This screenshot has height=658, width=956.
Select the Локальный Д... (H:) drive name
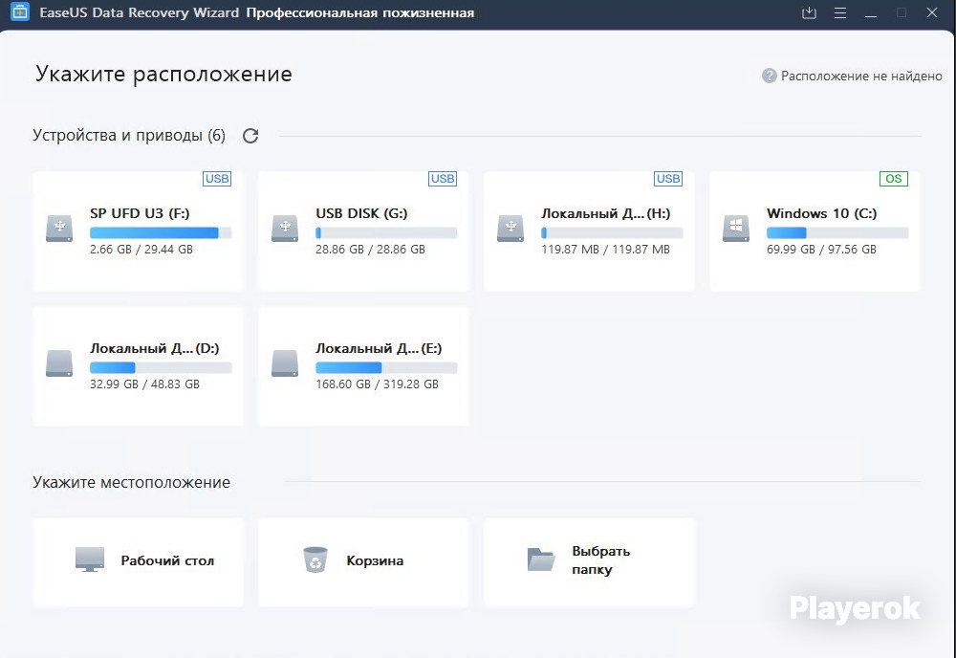click(605, 213)
